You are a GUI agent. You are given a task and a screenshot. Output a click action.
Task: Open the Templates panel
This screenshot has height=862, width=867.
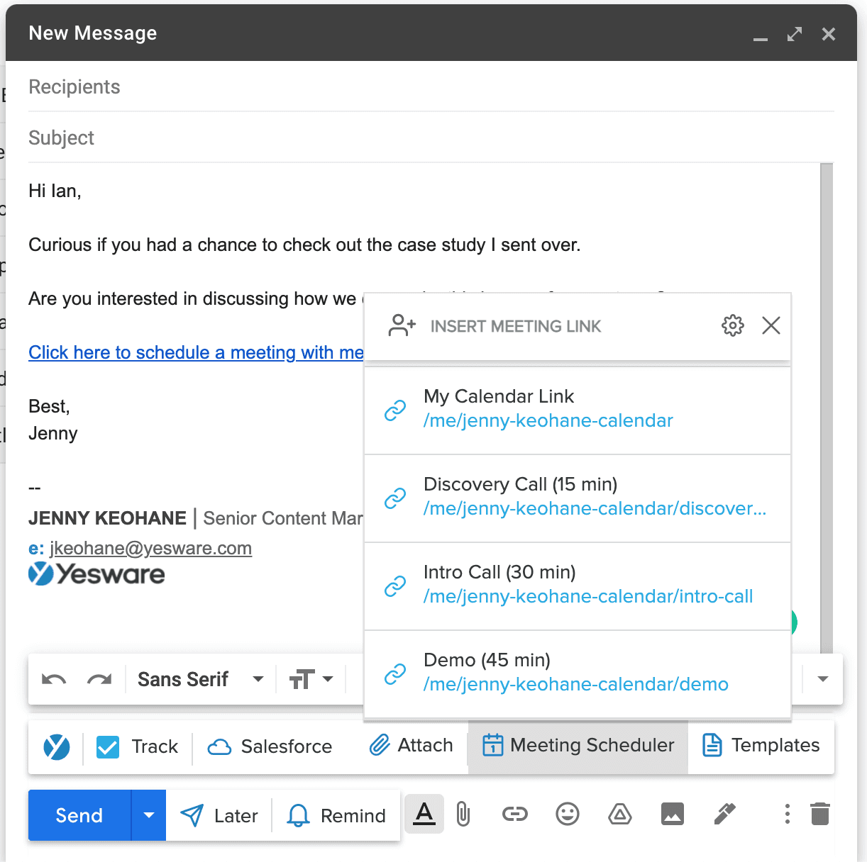coord(761,745)
